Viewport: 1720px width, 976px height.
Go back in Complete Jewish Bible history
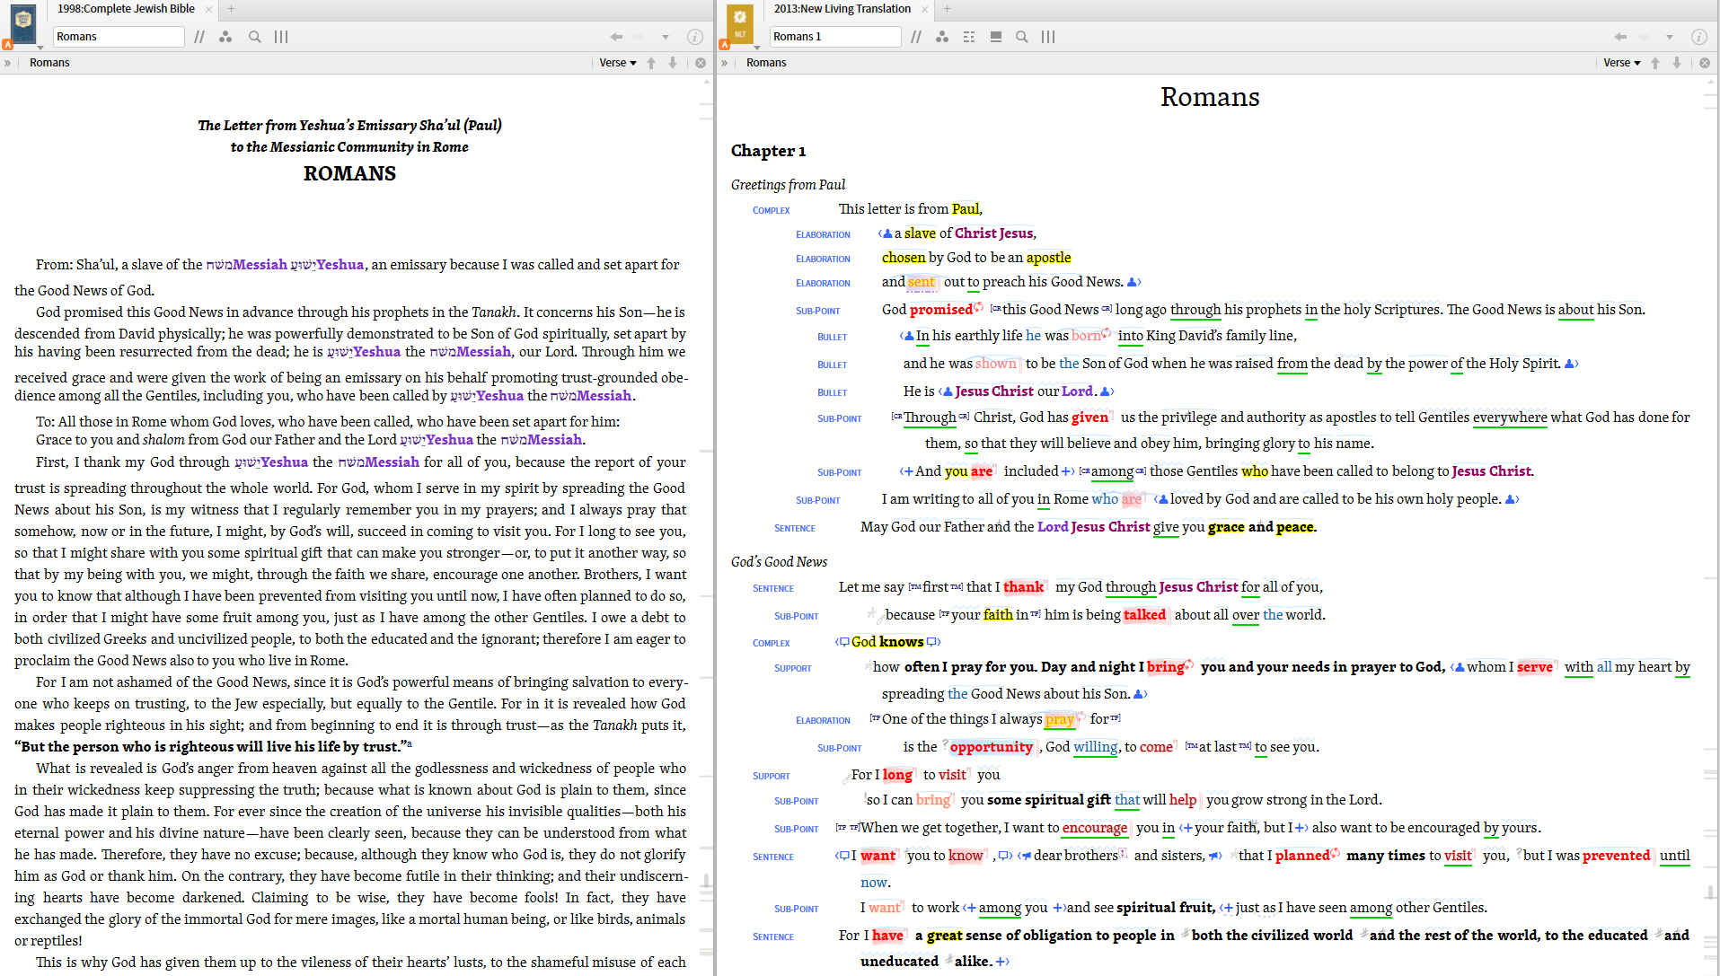pyautogui.click(x=616, y=37)
